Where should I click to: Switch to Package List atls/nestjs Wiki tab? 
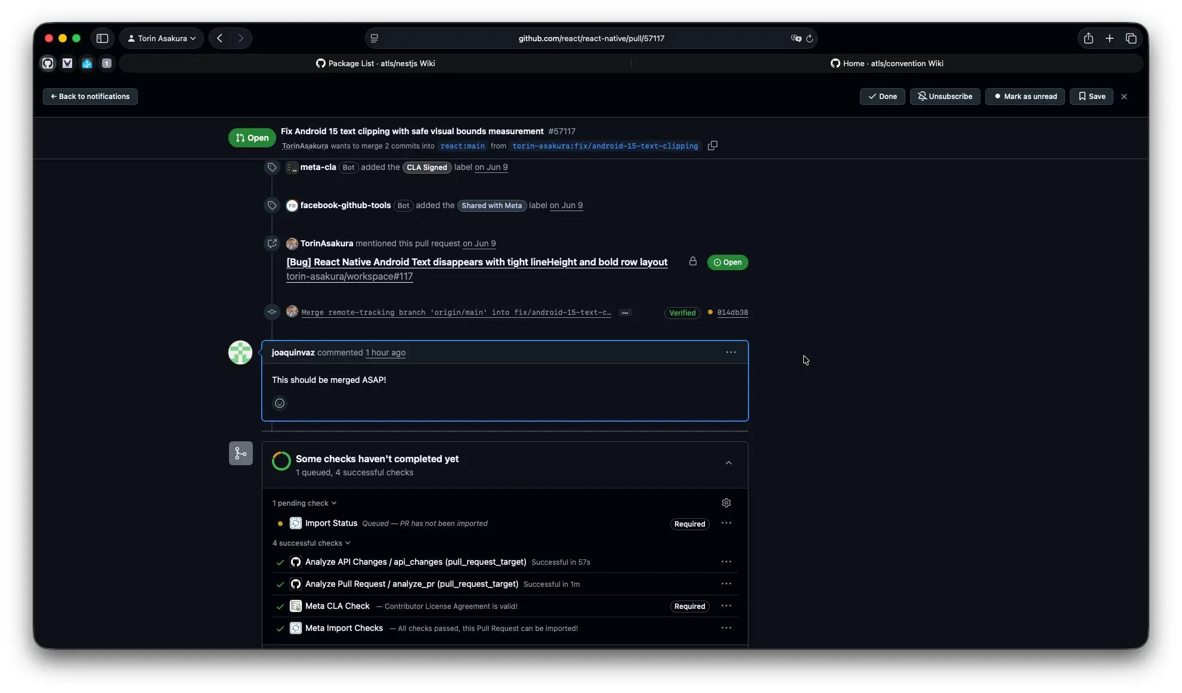click(376, 63)
